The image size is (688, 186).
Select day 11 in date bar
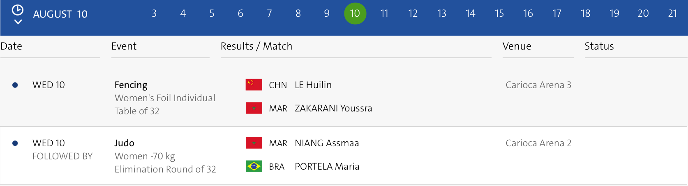coord(384,14)
